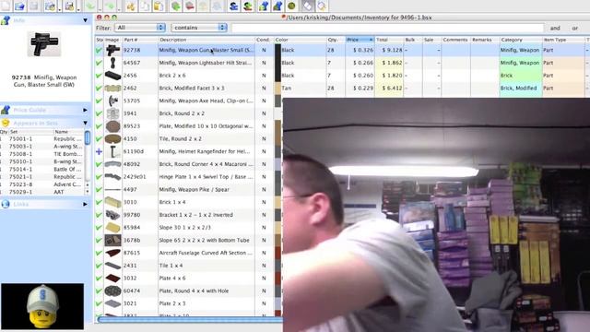Sort by the Price column header

coord(360,40)
